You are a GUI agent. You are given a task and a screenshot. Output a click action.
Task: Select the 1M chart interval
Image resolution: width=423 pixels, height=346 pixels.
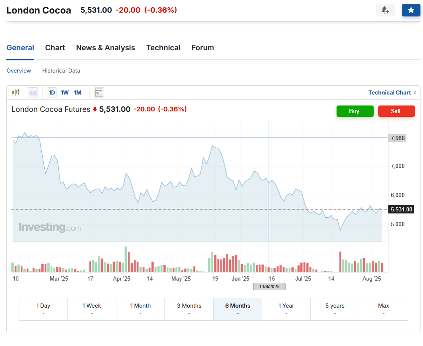78,92
